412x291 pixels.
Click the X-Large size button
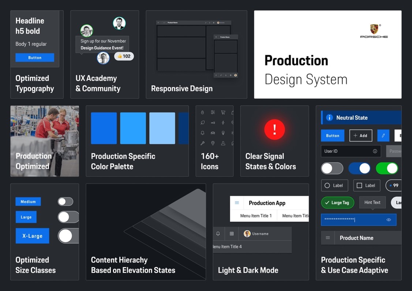coord(32,235)
